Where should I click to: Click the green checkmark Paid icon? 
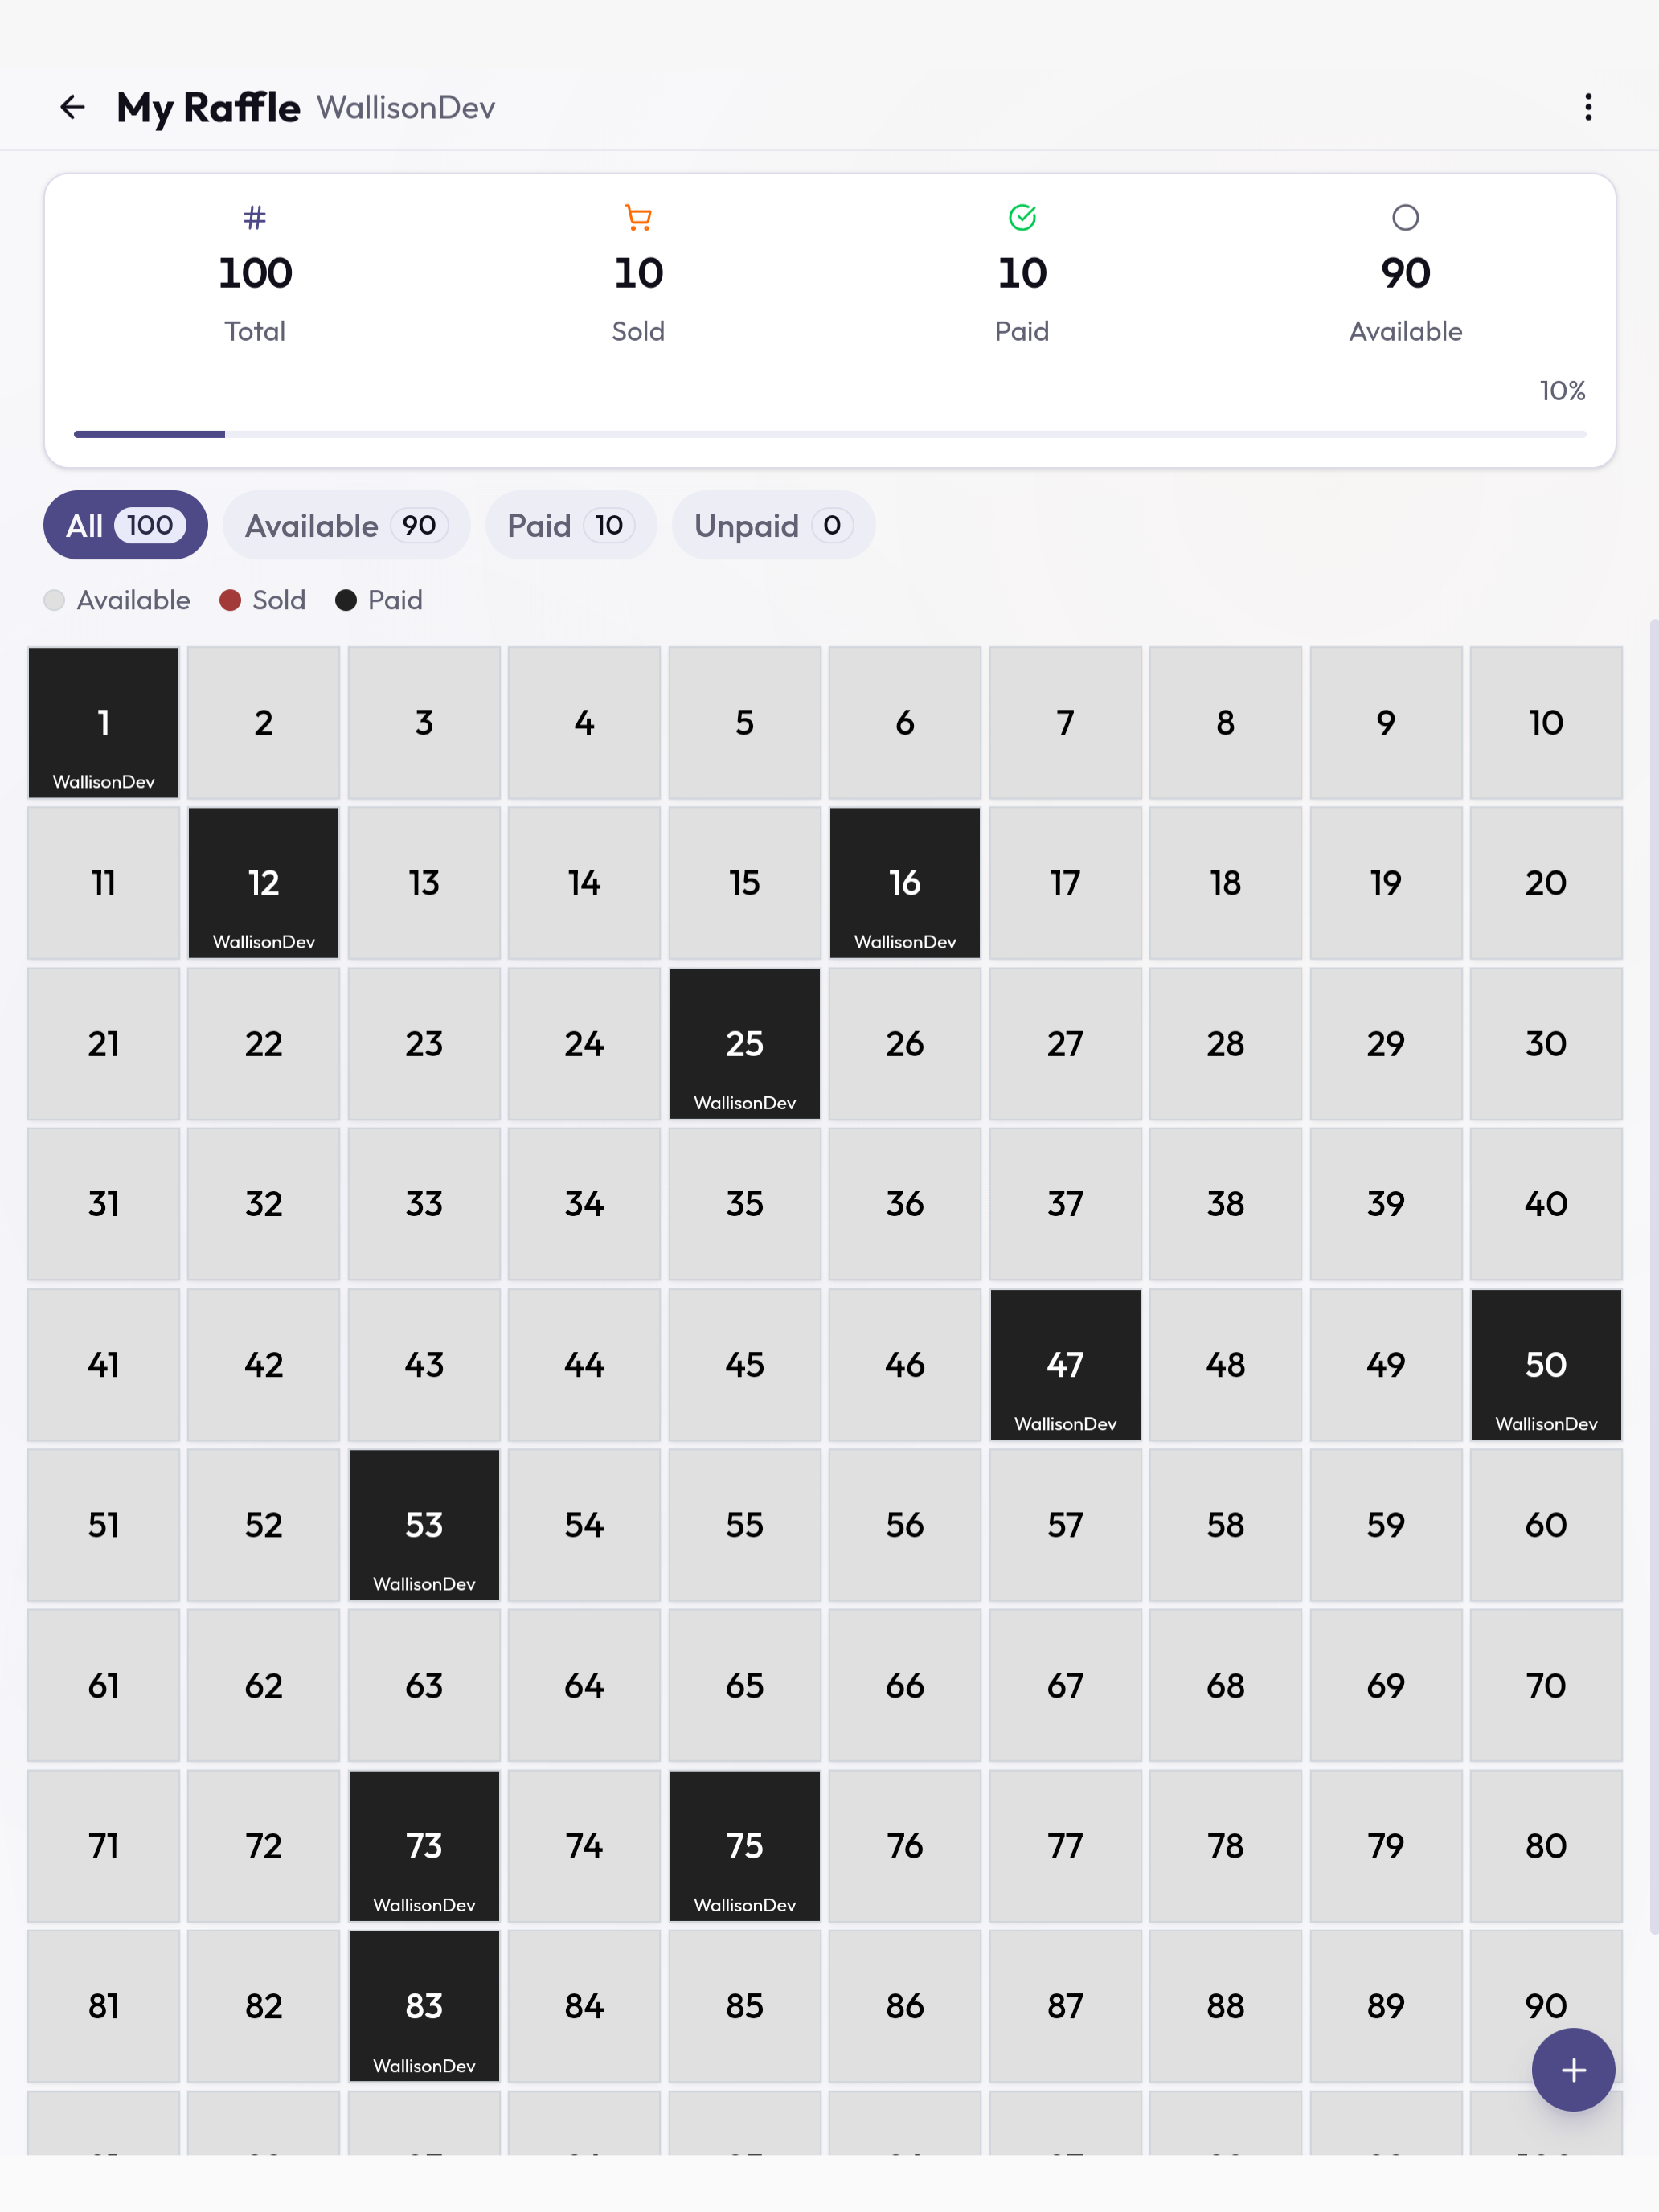(1022, 217)
